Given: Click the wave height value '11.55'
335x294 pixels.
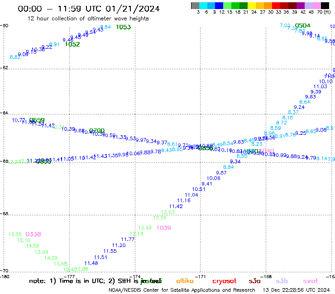Looking at the screenshot, I should coord(110,251).
